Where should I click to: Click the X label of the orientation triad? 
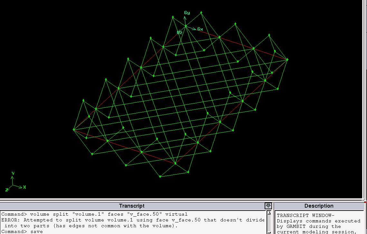pyautogui.click(x=24, y=187)
